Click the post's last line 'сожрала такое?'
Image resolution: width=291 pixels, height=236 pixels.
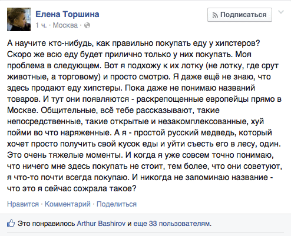click(72, 188)
